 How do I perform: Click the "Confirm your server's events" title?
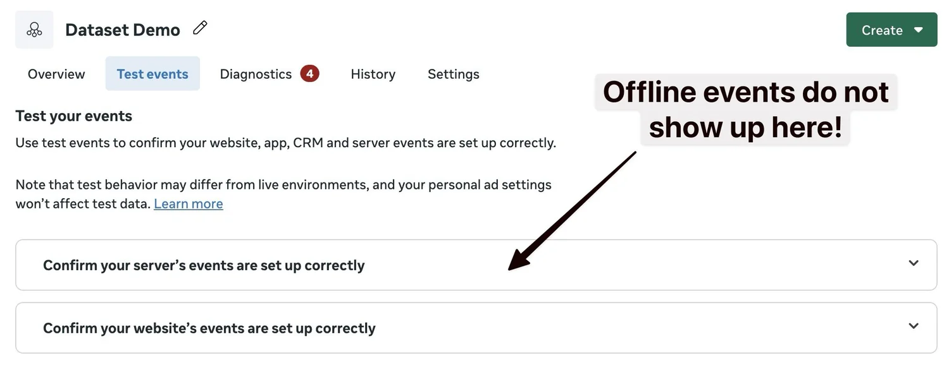coord(204,265)
